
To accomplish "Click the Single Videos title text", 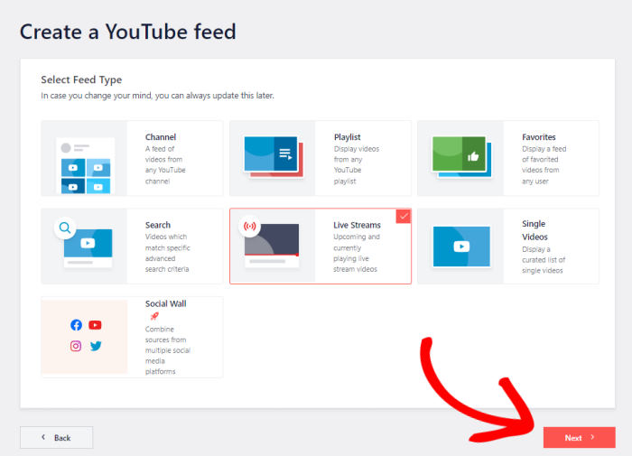I will click(x=534, y=230).
